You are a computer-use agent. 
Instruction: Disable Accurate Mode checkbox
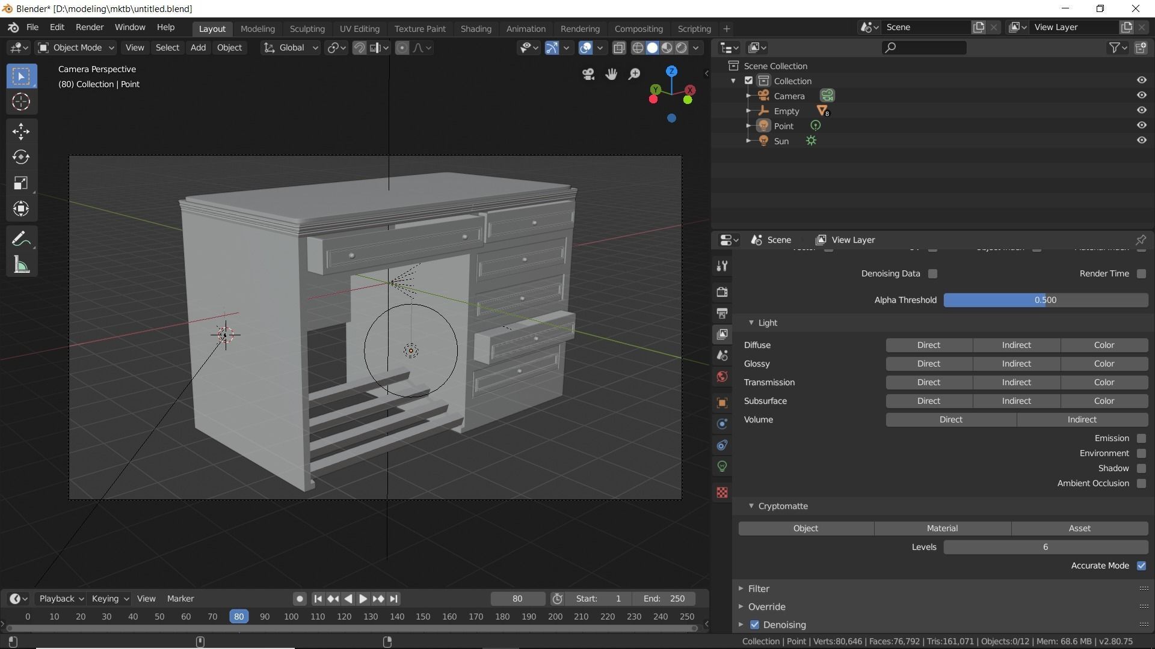tap(1141, 565)
